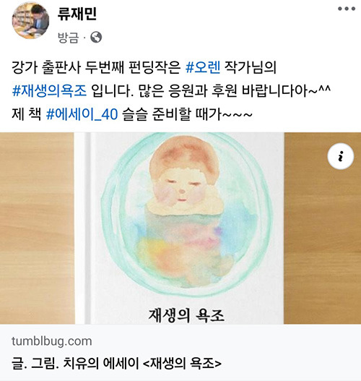Open 류재민's profile picture
The width and height of the screenshot is (361, 381).
[x=30, y=21]
